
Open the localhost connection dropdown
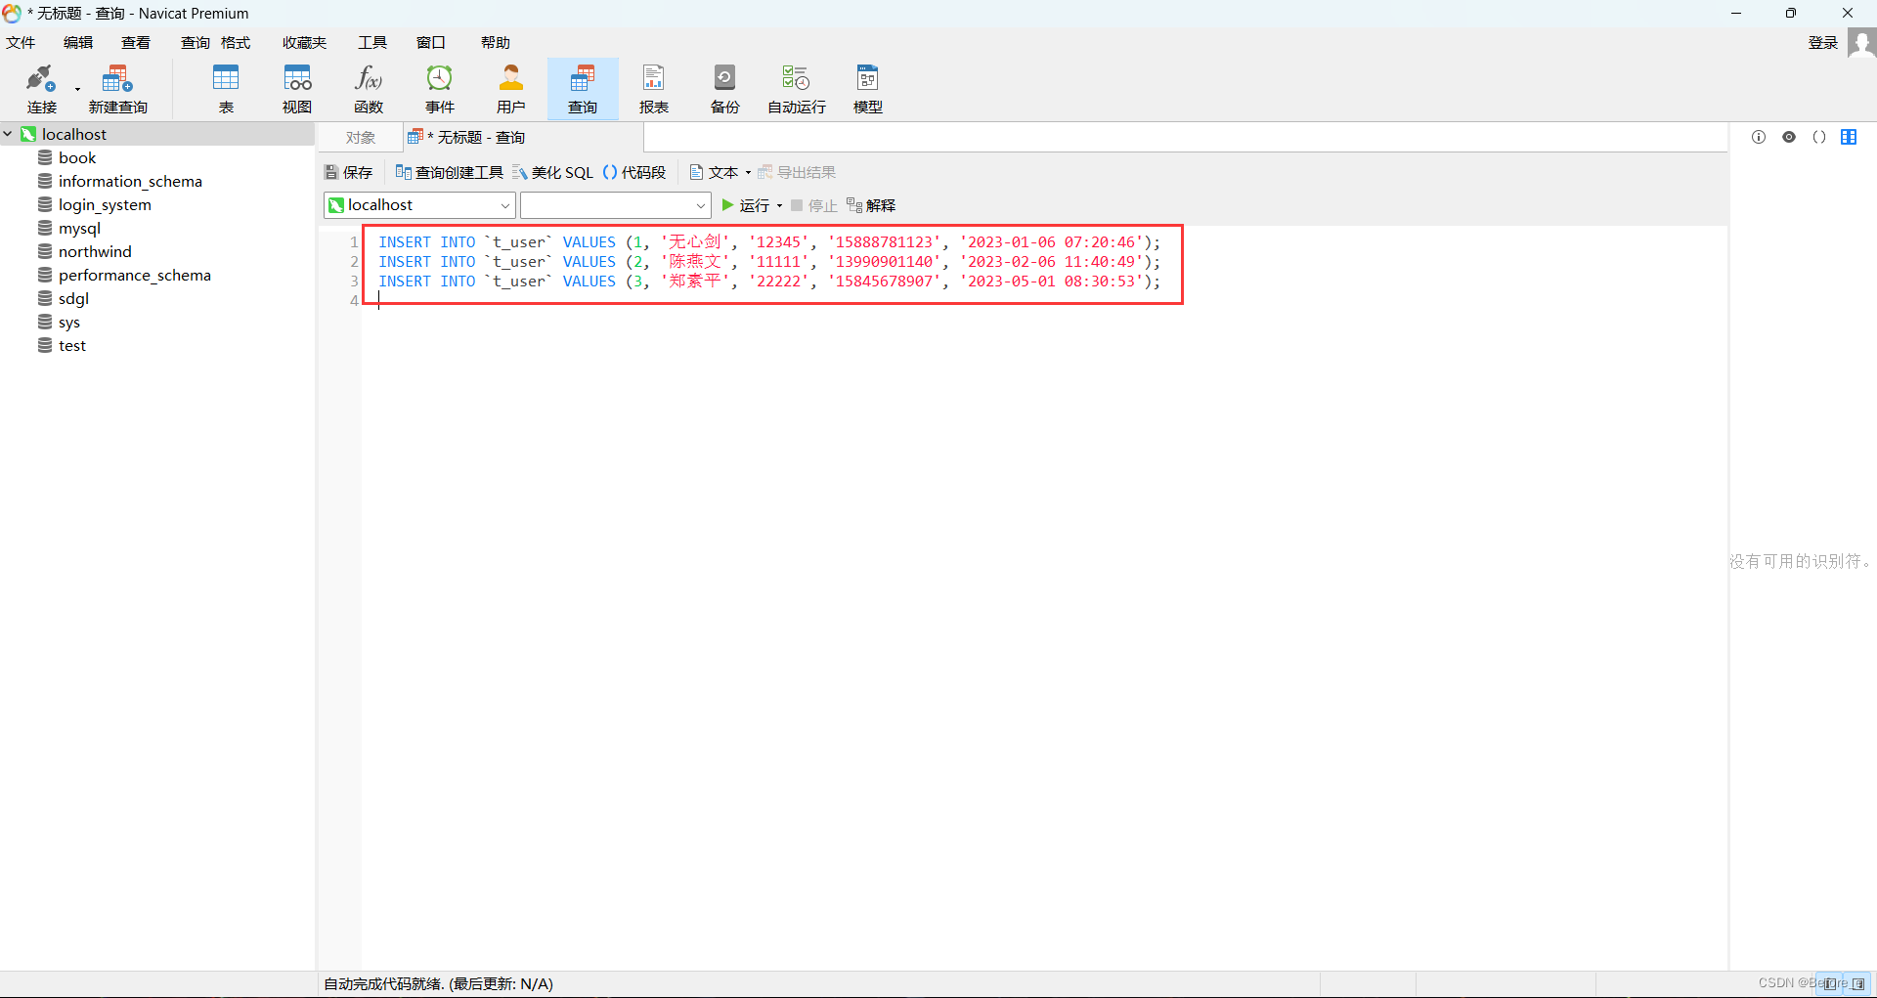pyautogui.click(x=504, y=205)
